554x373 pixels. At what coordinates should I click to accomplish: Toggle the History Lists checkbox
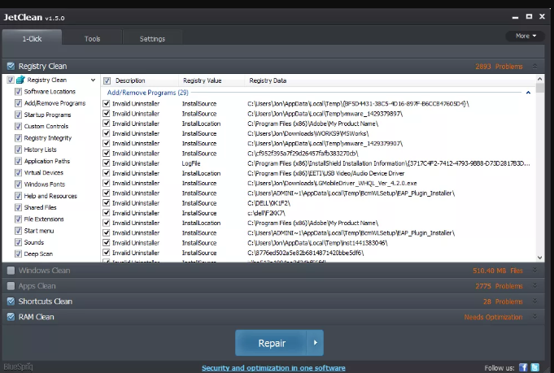18,150
